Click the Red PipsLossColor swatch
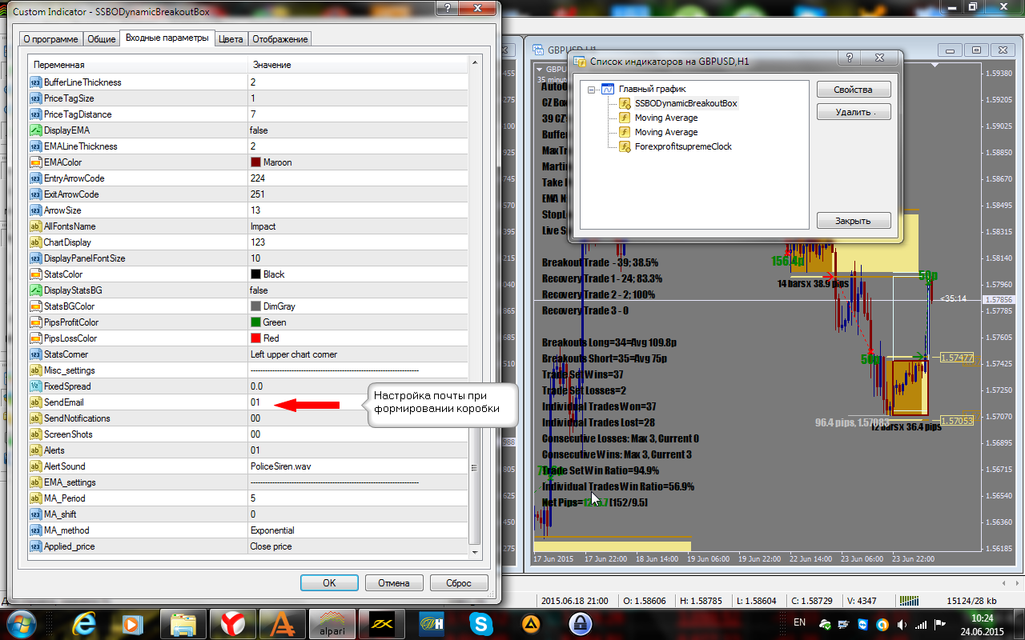The width and height of the screenshot is (1025, 640). 255,338
